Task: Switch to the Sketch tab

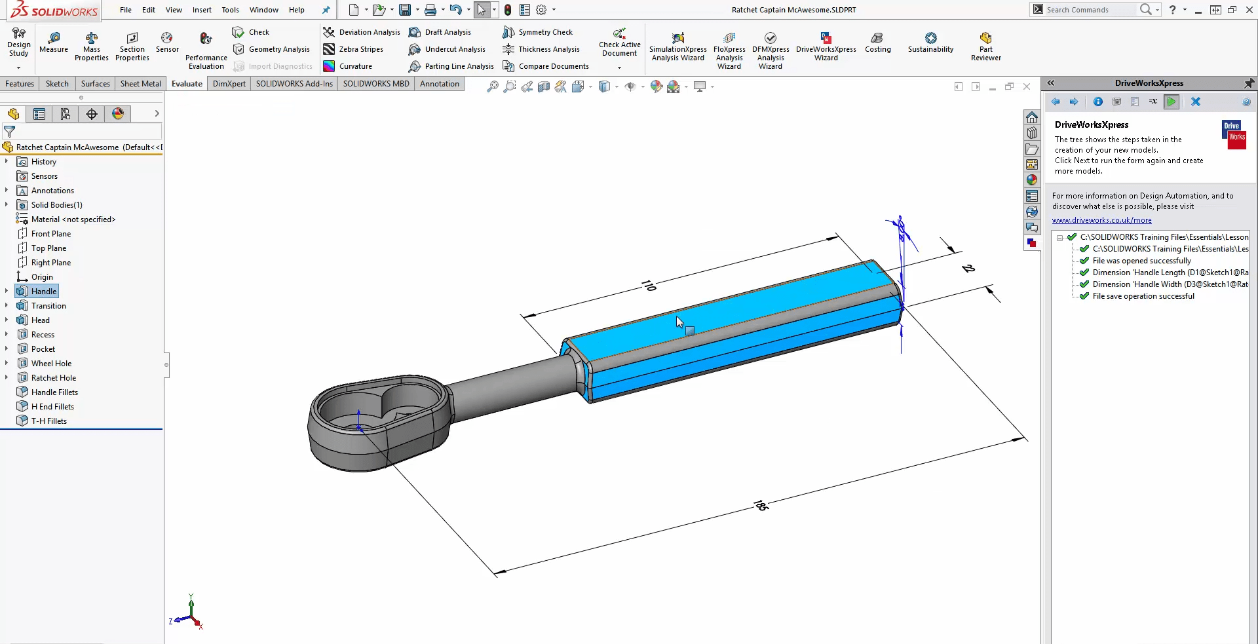Action: click(57, 84)
